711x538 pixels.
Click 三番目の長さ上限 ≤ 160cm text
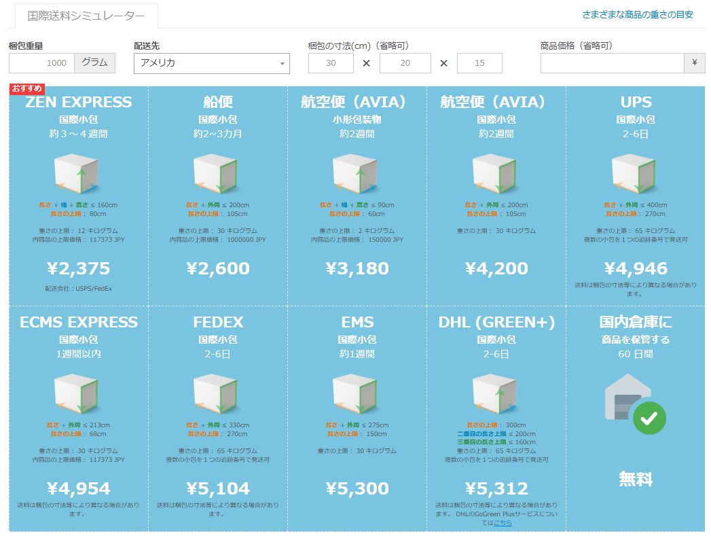tap(496, 442)
